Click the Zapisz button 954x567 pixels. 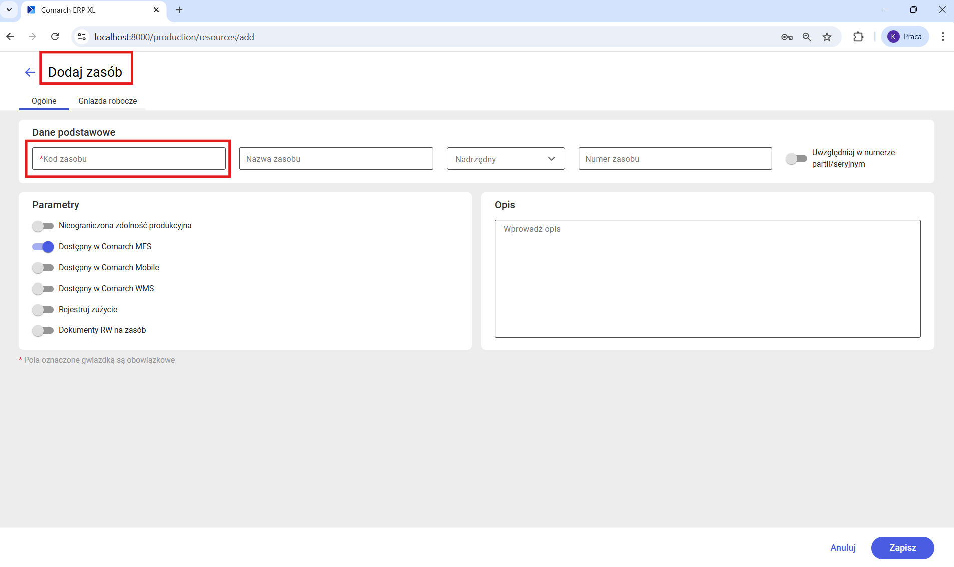(x=902, y=548)
